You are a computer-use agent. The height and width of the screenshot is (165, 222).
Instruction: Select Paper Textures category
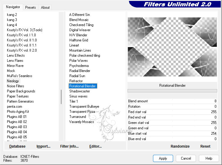(18, 96)
